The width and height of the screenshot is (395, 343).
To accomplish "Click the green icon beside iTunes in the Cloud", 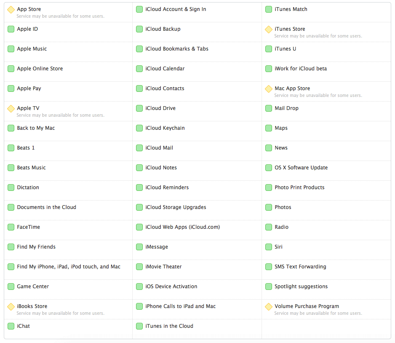I will [x=139, y=326].
